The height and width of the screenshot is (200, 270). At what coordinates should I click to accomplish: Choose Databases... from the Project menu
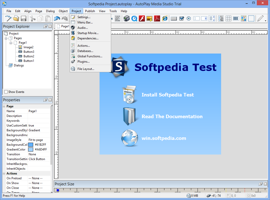tap(90, 51)
